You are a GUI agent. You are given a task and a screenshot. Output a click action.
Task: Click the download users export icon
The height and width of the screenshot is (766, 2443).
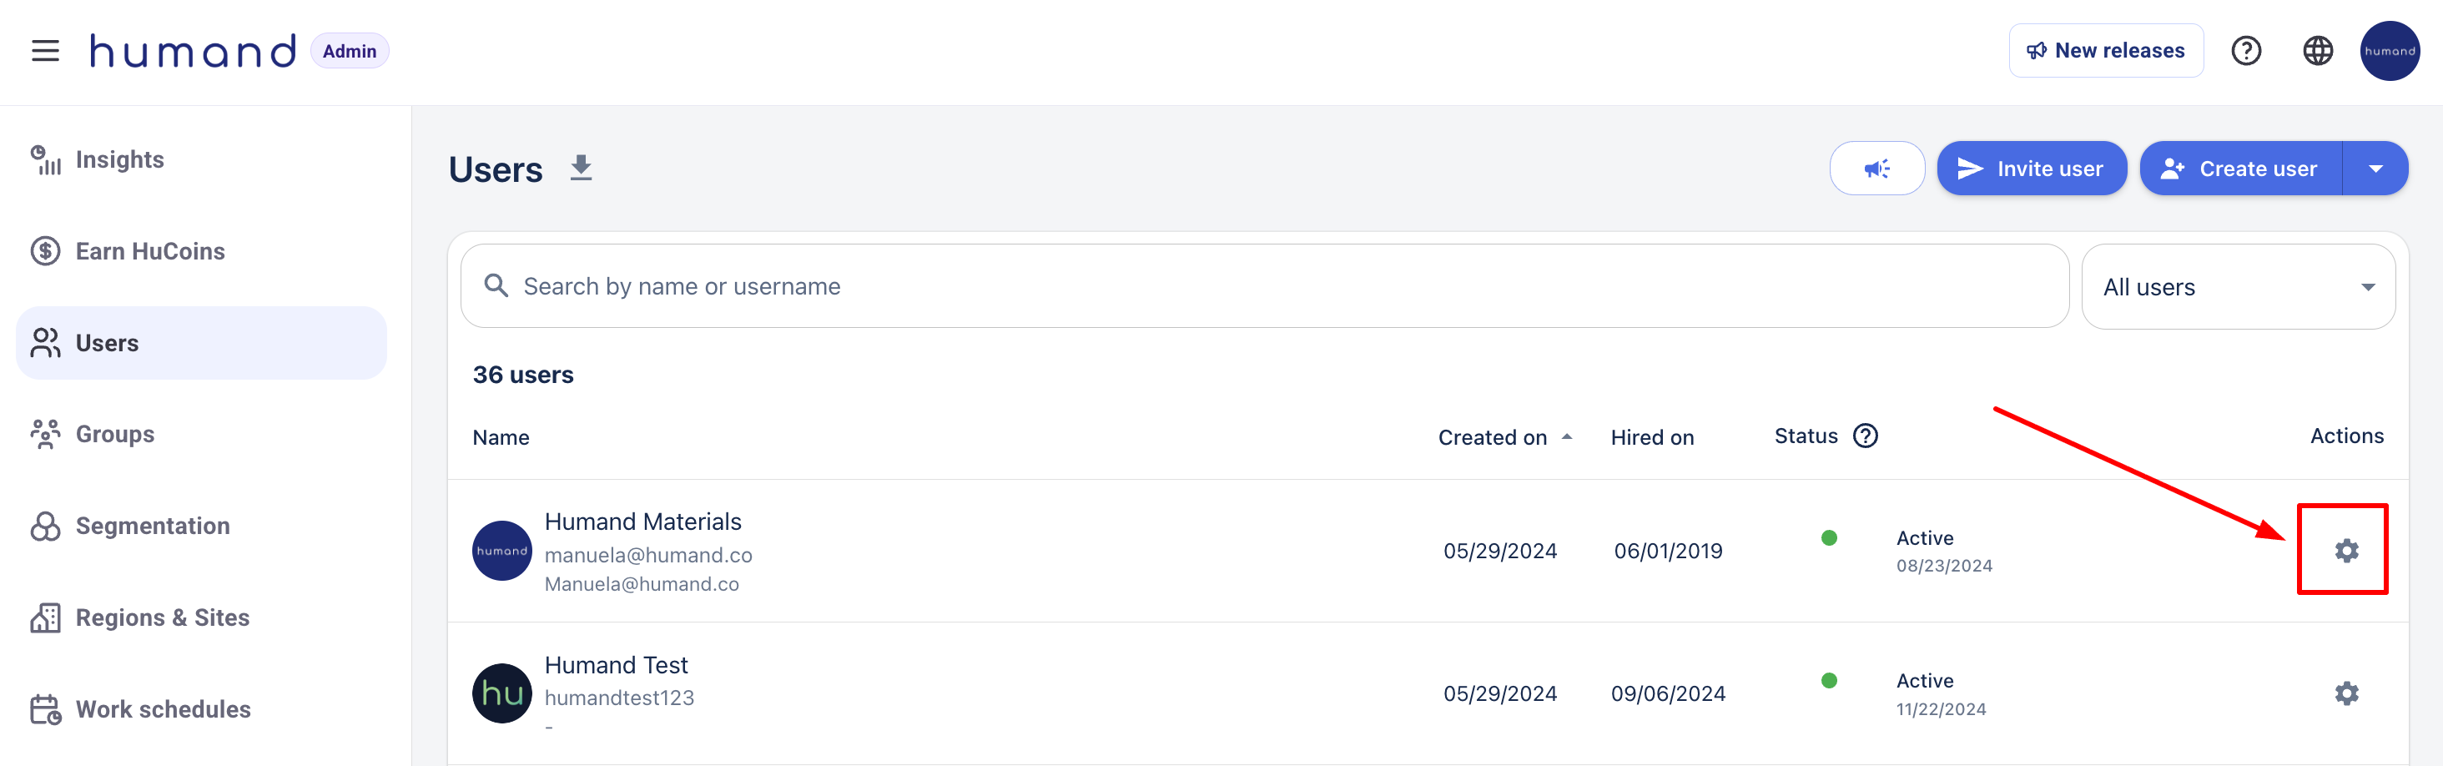tap(581, 168)
